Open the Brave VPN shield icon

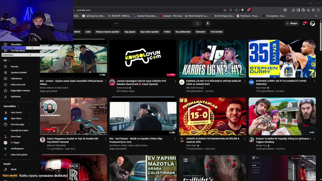click(313, 10)
